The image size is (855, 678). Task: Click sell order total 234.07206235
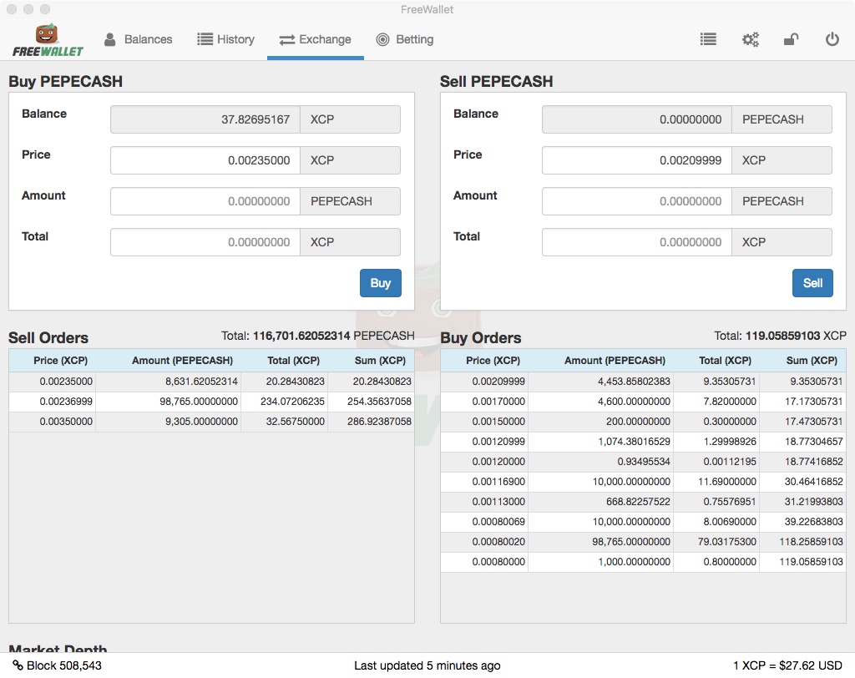tap(292, 402)
